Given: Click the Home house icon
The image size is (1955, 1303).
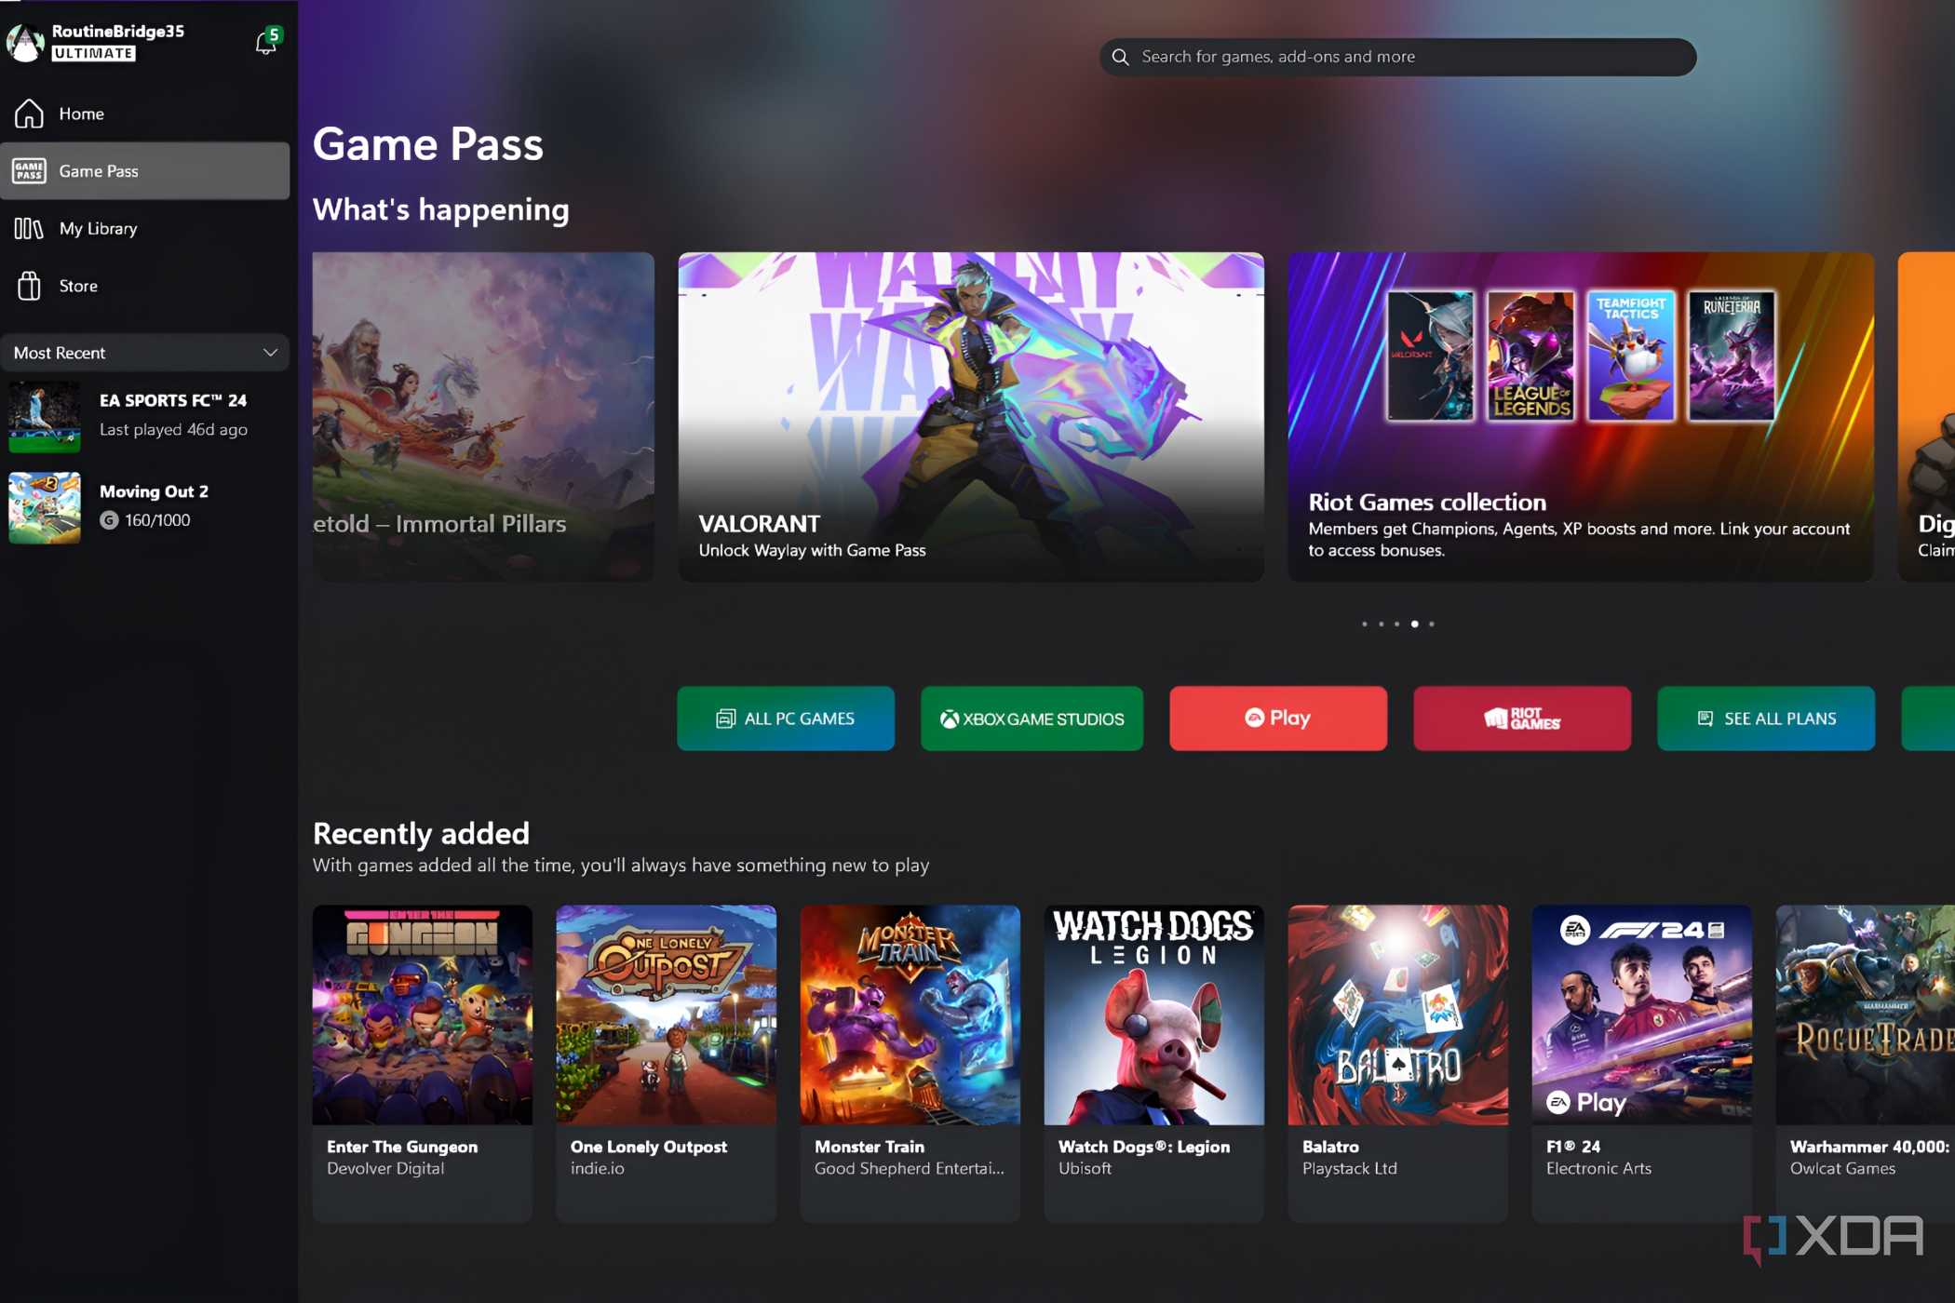Looking at the screenshot, I should (x=29, y=114).
